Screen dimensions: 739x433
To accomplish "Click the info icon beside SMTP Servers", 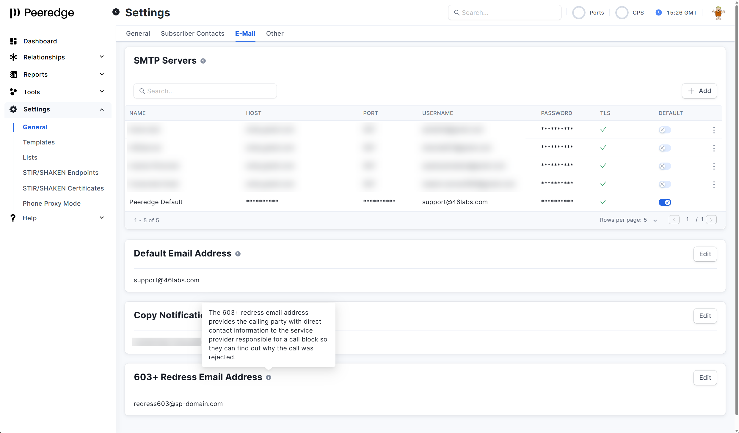I will click(203, 61).
